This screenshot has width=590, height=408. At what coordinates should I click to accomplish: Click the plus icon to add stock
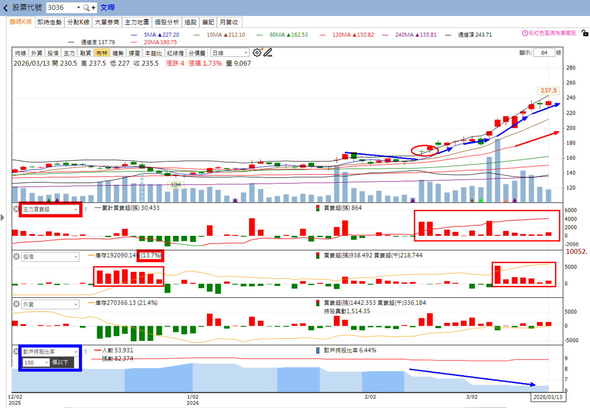click(93, 8)
